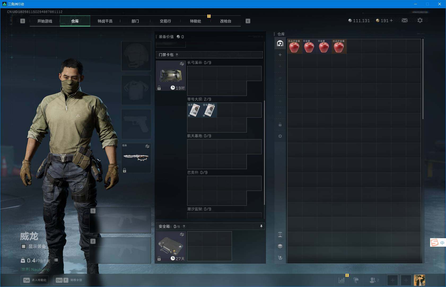Select the empty pistol equipment slot

[136, 124]
